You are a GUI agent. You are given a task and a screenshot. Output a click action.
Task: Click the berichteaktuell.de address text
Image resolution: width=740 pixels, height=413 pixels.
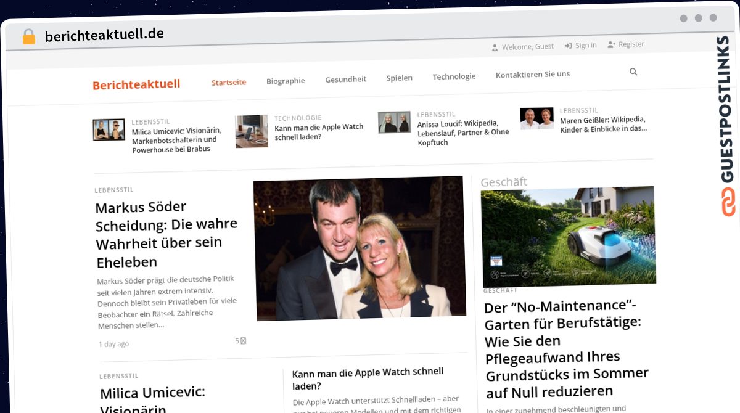tap(104, 35)
